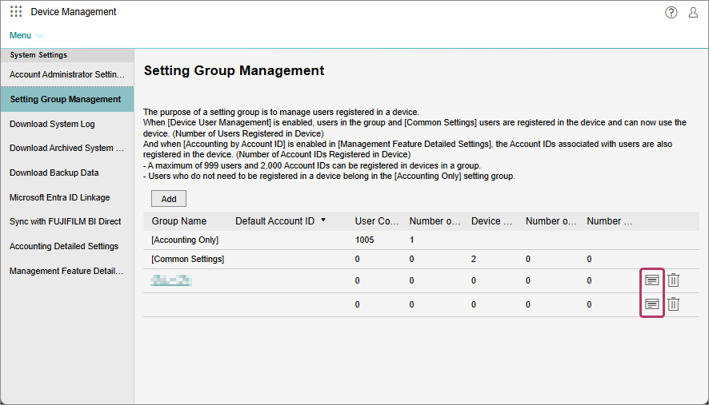Edit the third row setting group
The height and width of the screenshot is (405, 709).
(652, 280)
